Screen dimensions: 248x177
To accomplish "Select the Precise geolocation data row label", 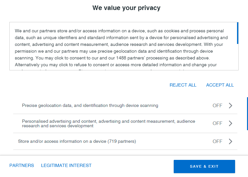I will pyautogui.click(x=90, y=106).
